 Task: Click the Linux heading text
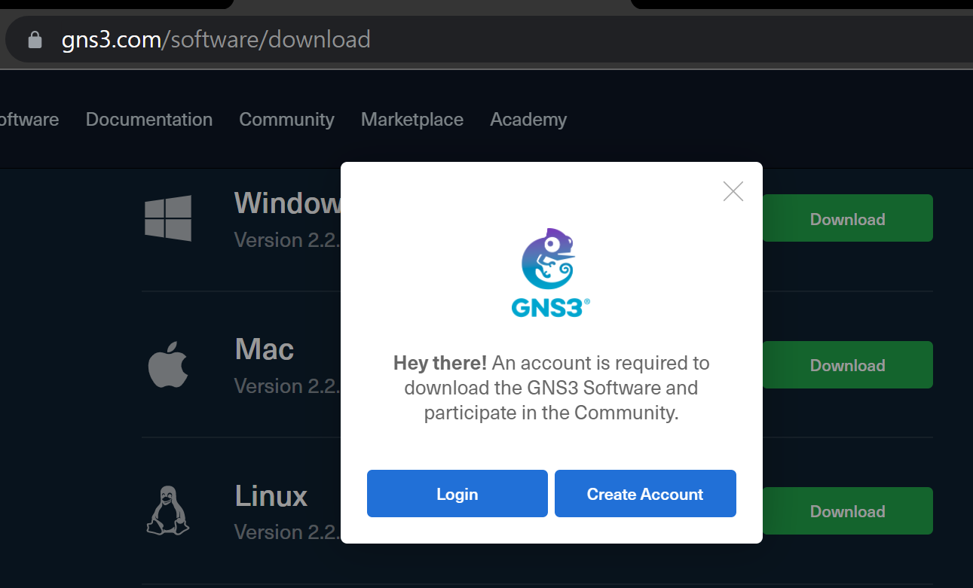(271, 496)
